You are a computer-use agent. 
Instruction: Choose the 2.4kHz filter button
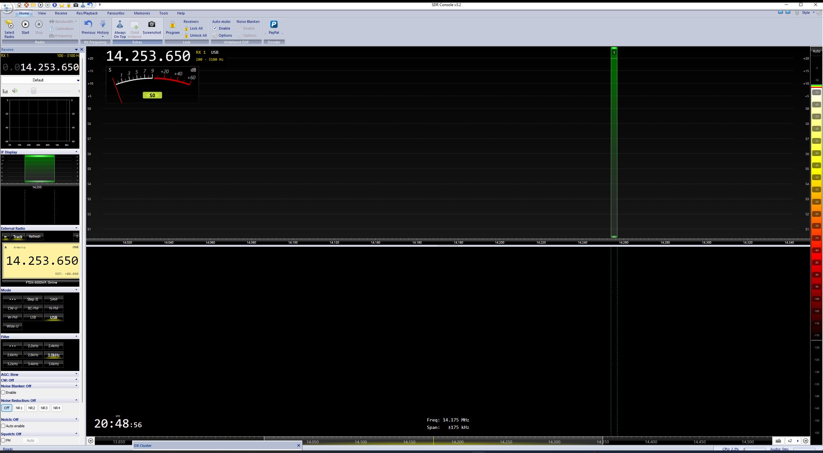(53, 346)
